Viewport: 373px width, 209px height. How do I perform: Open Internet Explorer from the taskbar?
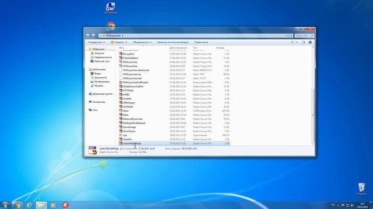coord(29,205)
